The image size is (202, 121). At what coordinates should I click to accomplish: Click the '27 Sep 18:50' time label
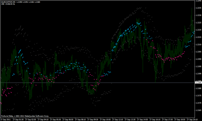(x=180, y=119)
